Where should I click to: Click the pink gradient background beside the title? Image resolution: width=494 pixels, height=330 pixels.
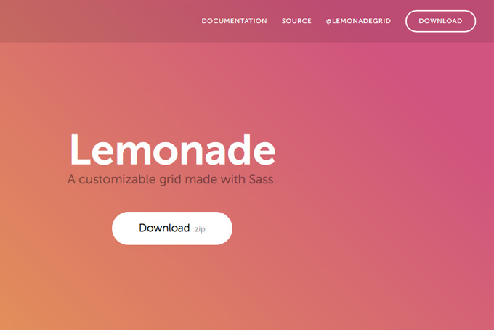coord(378,151)
